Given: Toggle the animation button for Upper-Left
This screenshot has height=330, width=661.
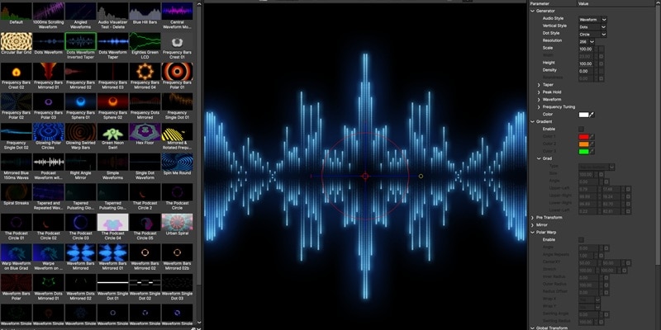Looking at the screenshot, I should pyautogui.click(x=628, y=189).
